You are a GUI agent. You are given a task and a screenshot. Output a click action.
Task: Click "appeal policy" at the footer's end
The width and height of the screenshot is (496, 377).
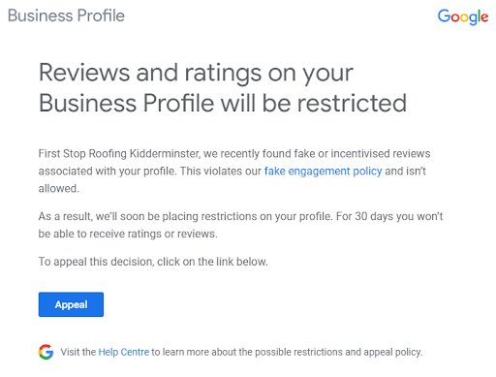pyautogui.click(x=392, y=352)
